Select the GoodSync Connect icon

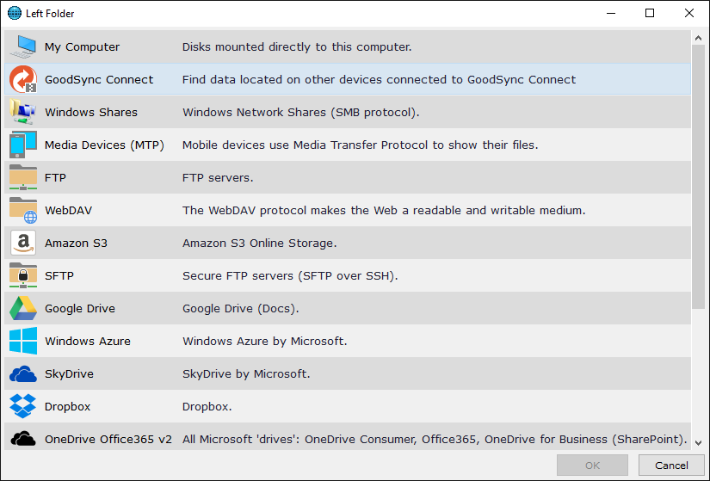click(x=22, y=79)
